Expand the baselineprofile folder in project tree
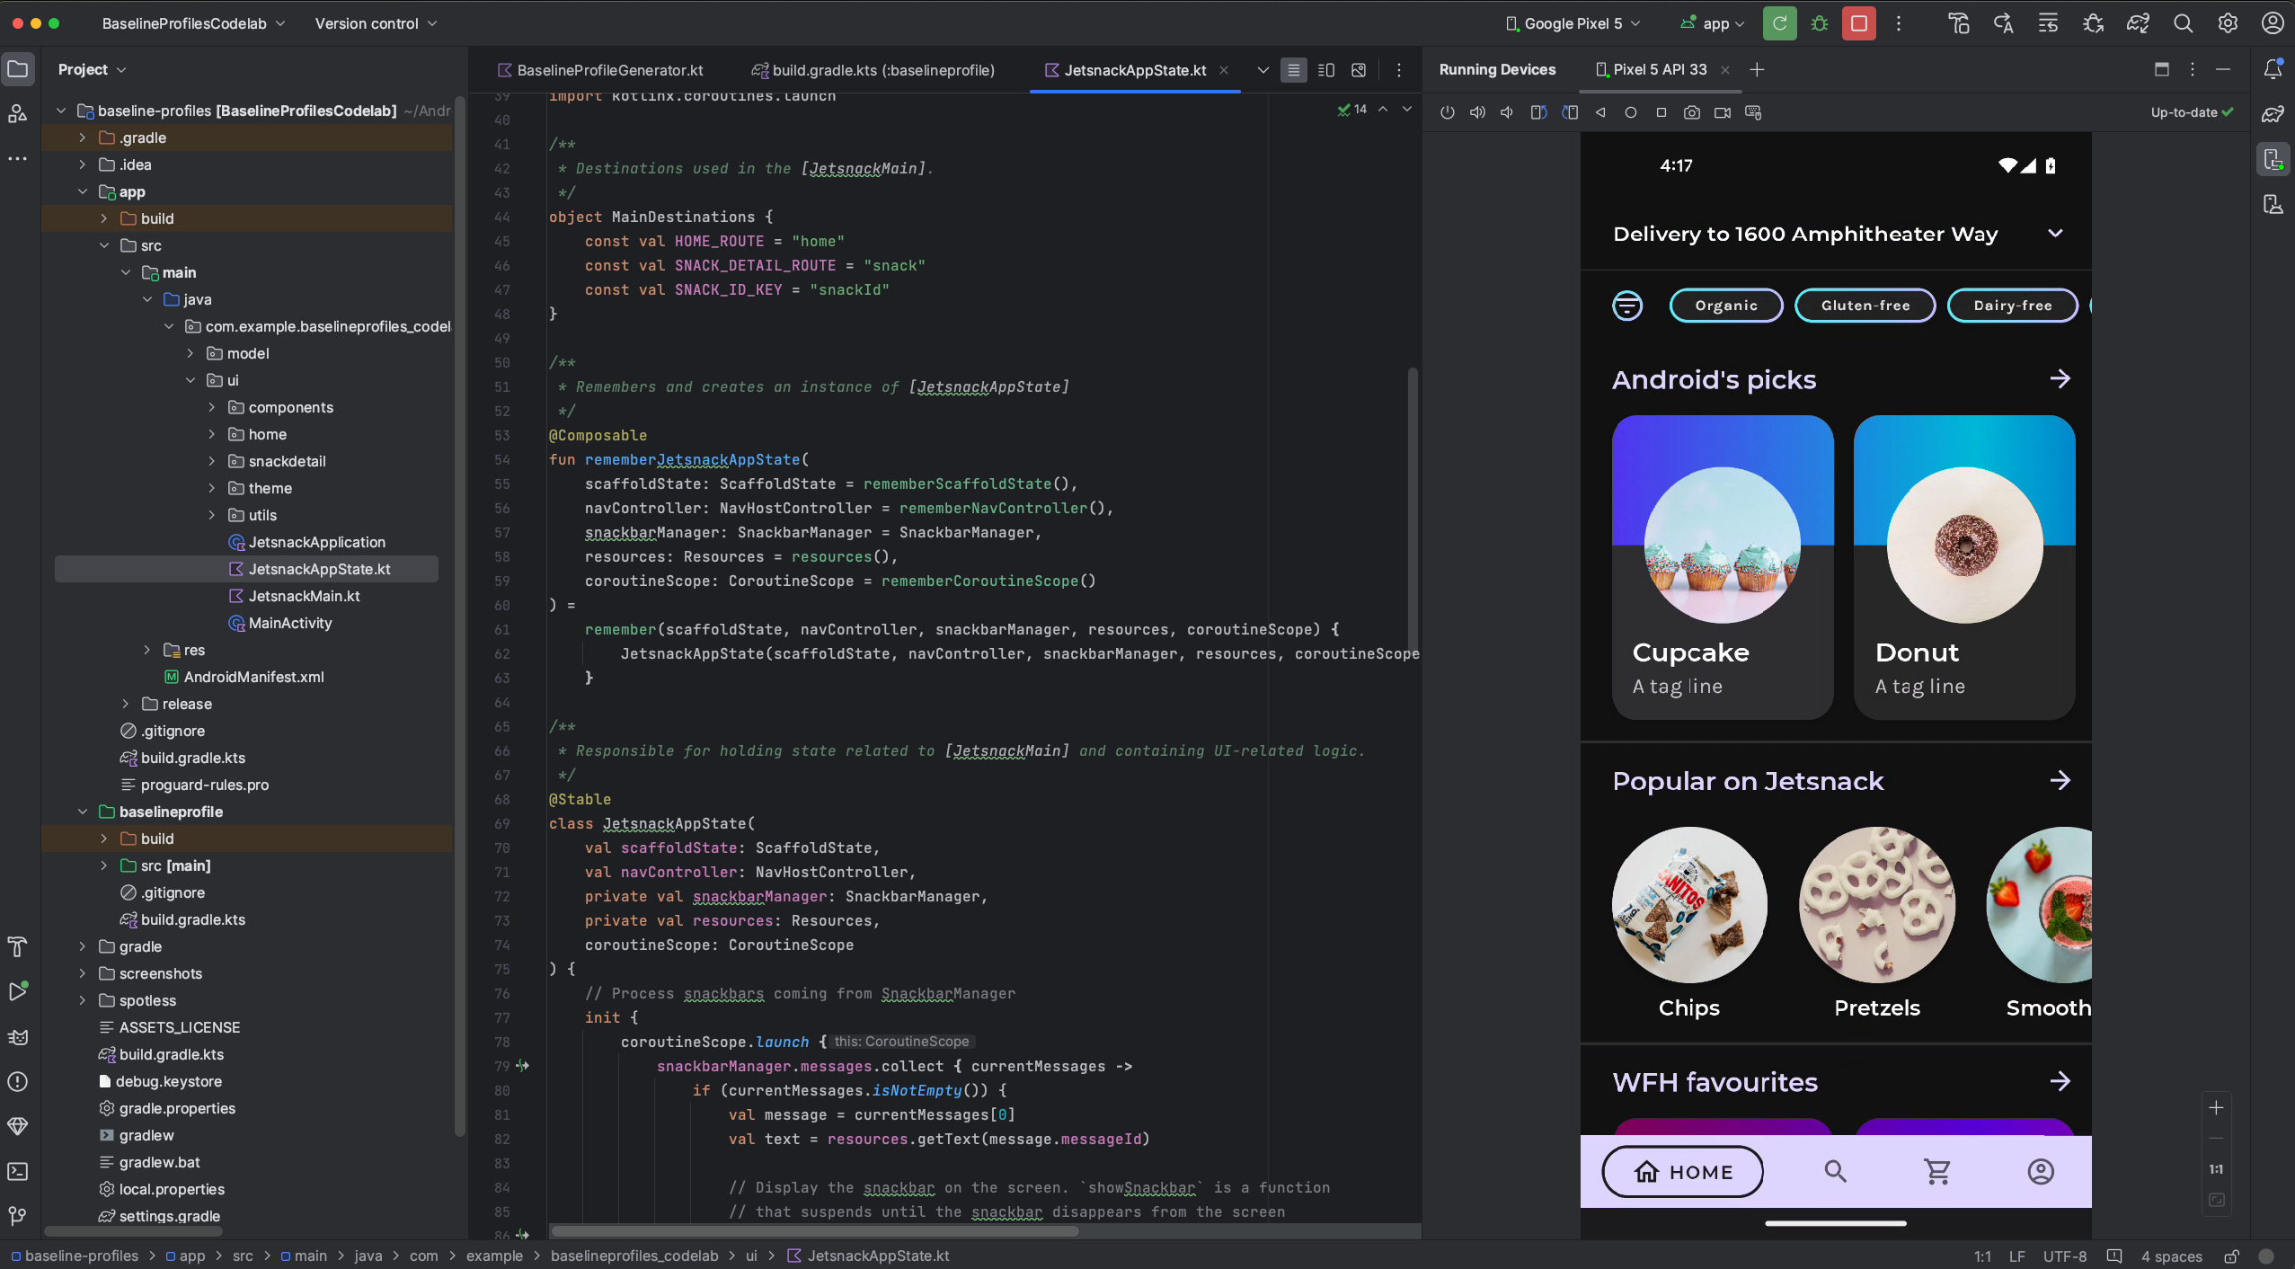The height and width of the screenshot is (1269, 2295). click(x=81, y=811)
